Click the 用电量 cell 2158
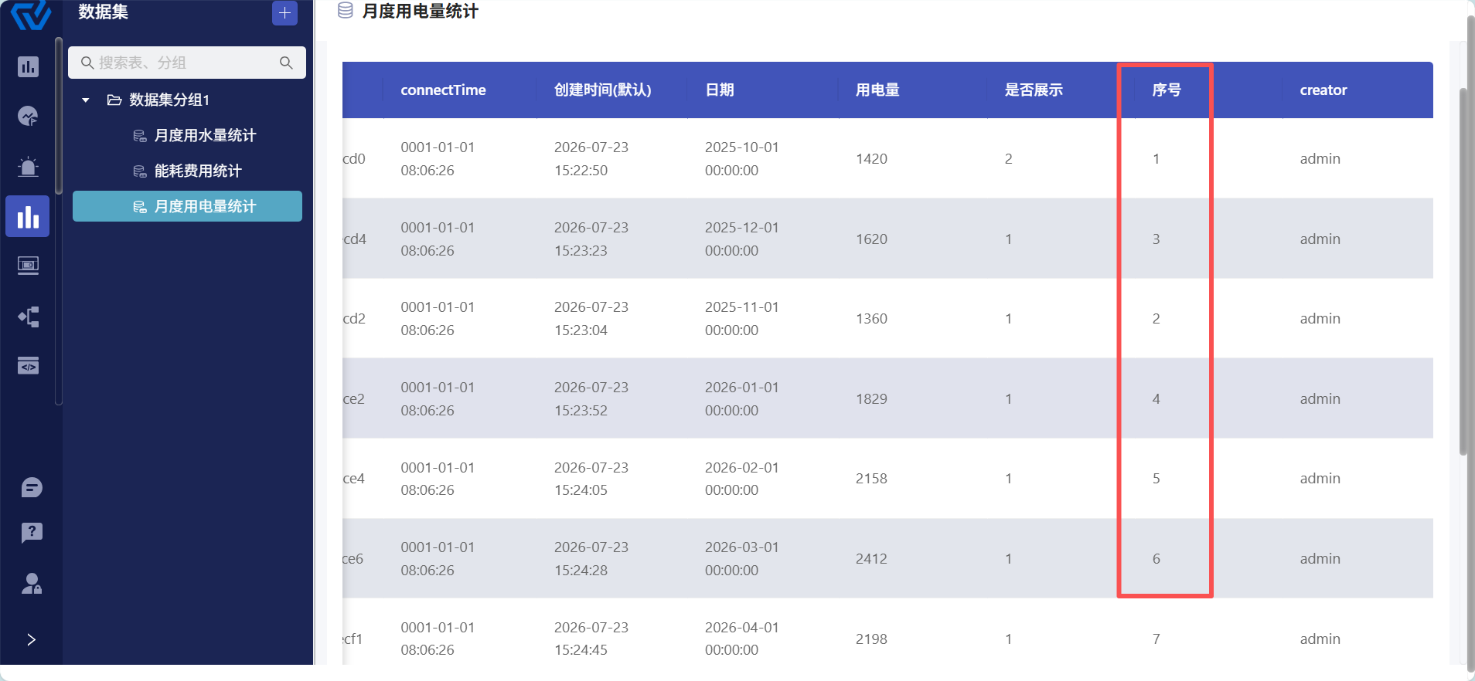 (x=871, y=478)
